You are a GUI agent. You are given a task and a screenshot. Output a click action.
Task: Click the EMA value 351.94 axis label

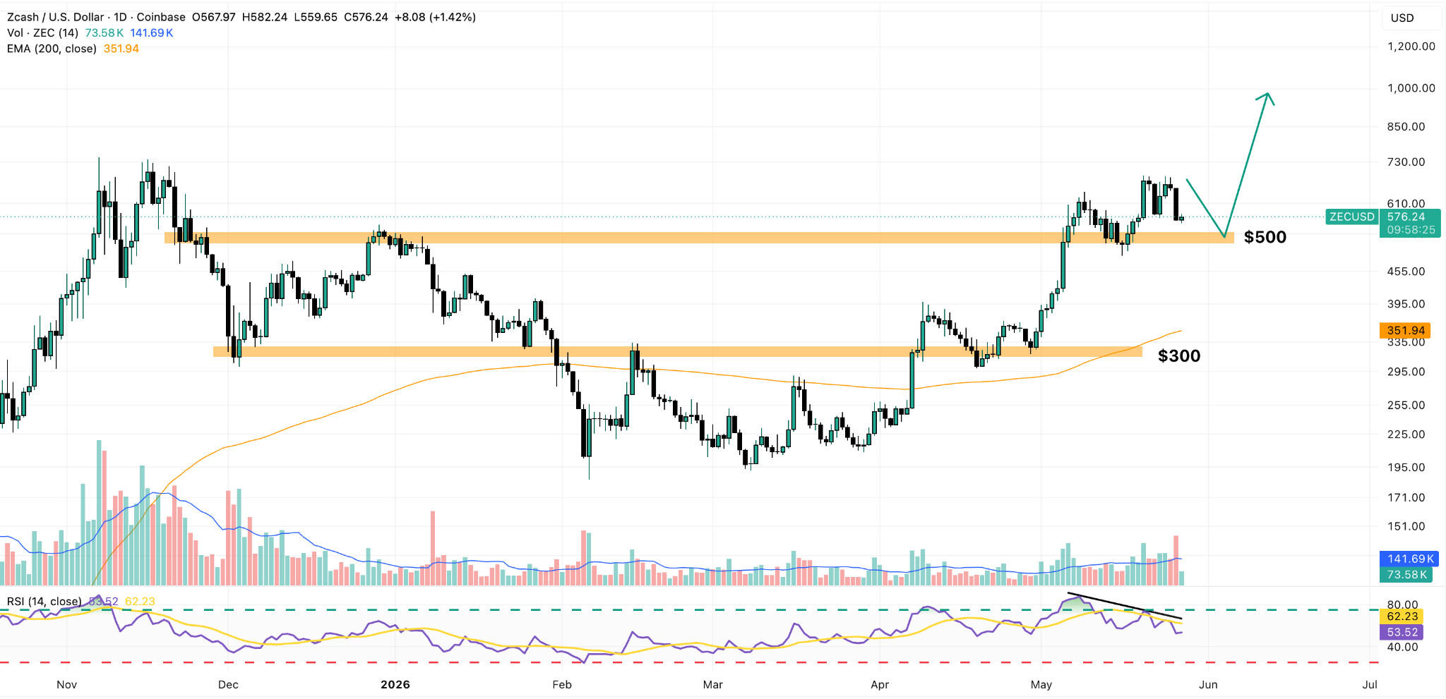1405,330
